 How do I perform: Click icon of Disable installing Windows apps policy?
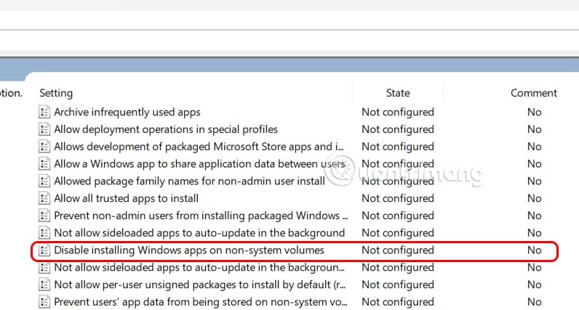(44, 250)
